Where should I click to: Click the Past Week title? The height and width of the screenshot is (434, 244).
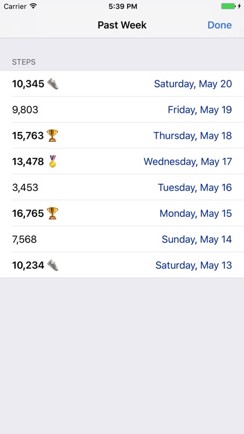point(122,25)
